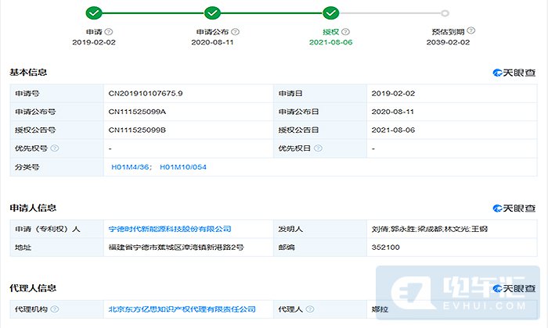Screen dimensions: 548x328
Task: Select the 申请公布日 value 2020-08-11 in table
Action: coord(393,112)
